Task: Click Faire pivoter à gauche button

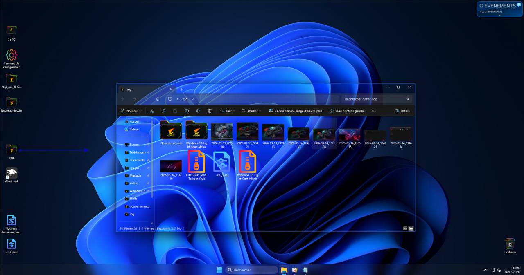Action: (x=347, y=111)
